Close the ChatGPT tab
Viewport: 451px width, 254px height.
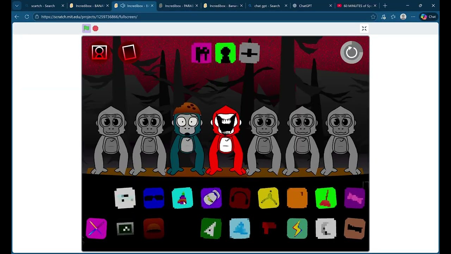click(330, 6)
